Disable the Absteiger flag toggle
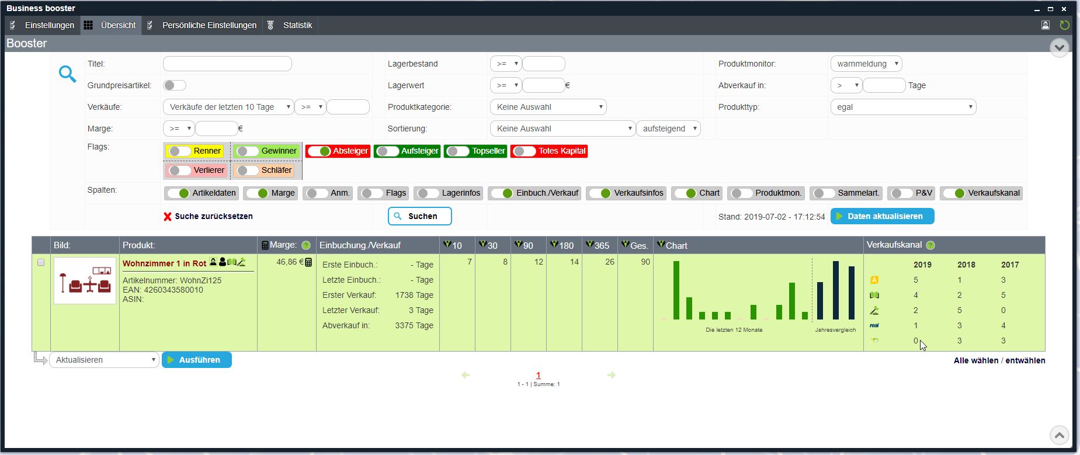Viewport: 1080px width, 455px height. 320,151
